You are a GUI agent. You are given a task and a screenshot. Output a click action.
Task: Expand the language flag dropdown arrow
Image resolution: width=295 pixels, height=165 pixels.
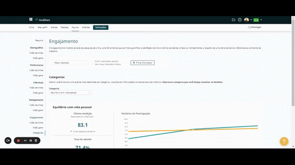point(261,20)
